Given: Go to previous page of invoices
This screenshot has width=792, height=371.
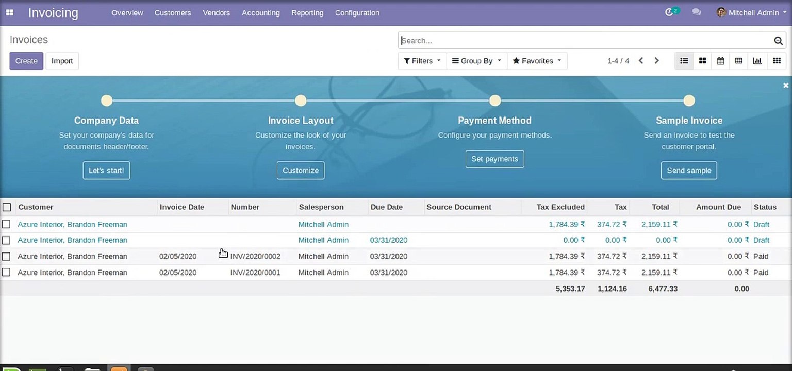Looking at the screenshot, I should [641, 61].
